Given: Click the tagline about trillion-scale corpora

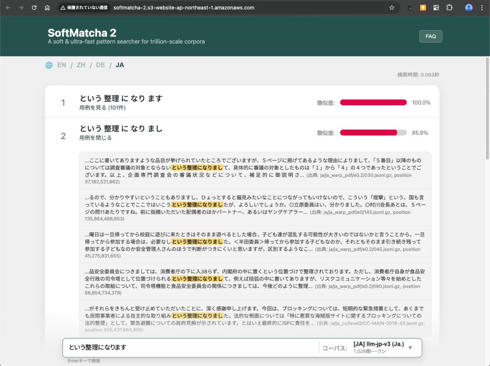Looking at the screenshot, I should pyautogui.click(x=126, y=42).
